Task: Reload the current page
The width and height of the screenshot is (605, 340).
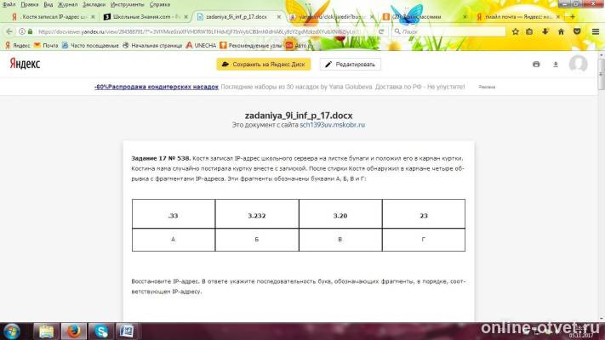Action: pos(381,31)
